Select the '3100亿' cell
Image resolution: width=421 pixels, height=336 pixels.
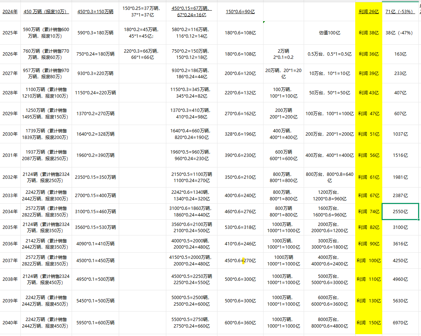point(400,227)
